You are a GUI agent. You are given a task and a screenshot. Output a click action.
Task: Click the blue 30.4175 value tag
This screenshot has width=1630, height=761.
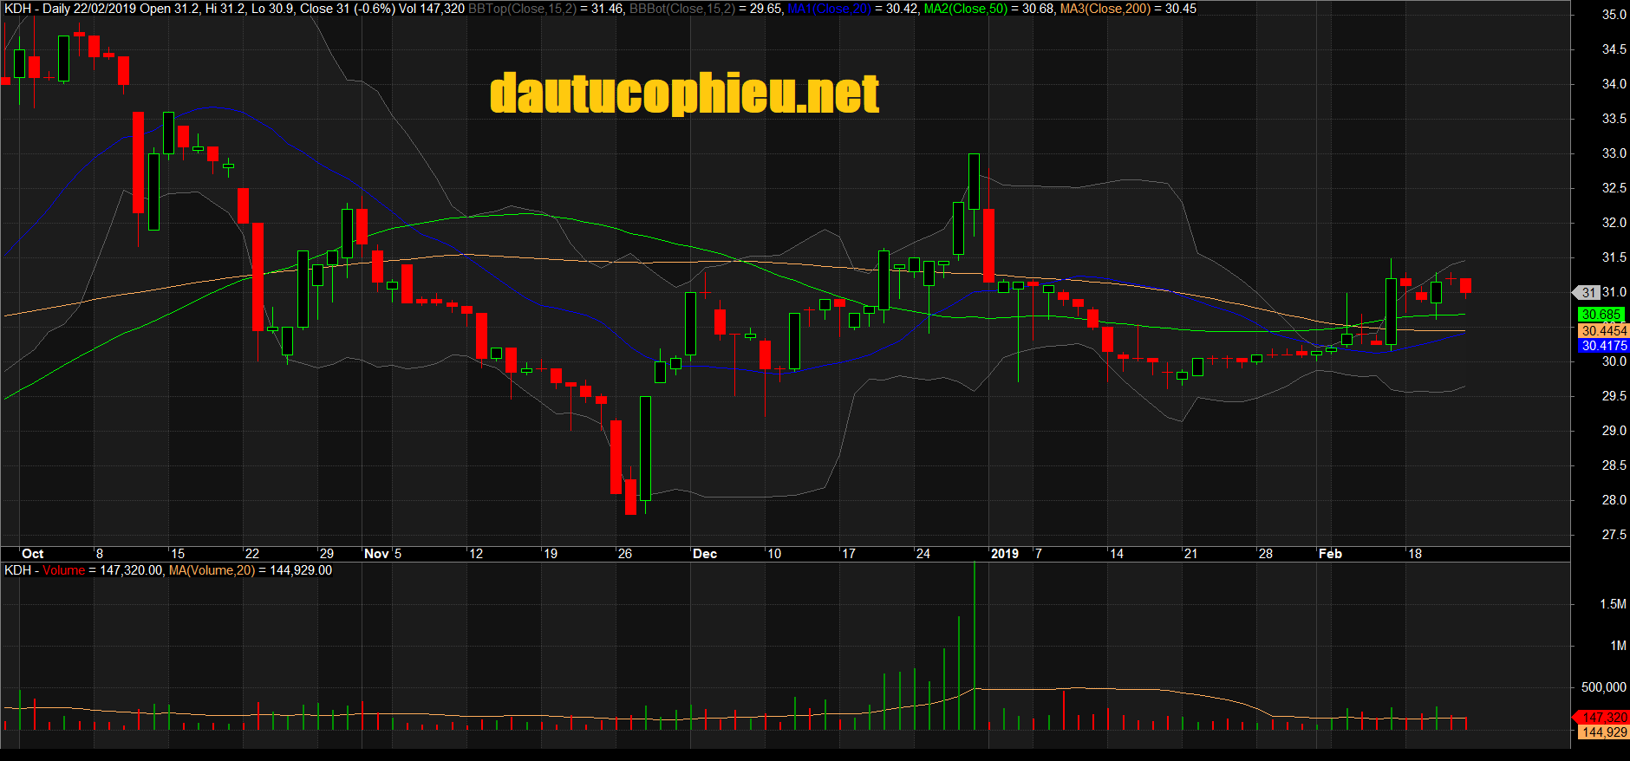coord(1603,346)
